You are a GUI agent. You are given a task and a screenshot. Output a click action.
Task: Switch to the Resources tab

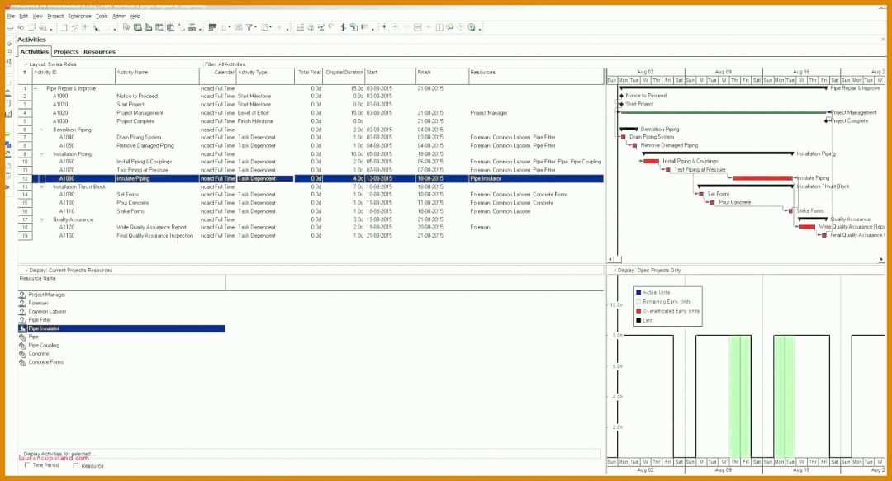click(x=100, y=52)
